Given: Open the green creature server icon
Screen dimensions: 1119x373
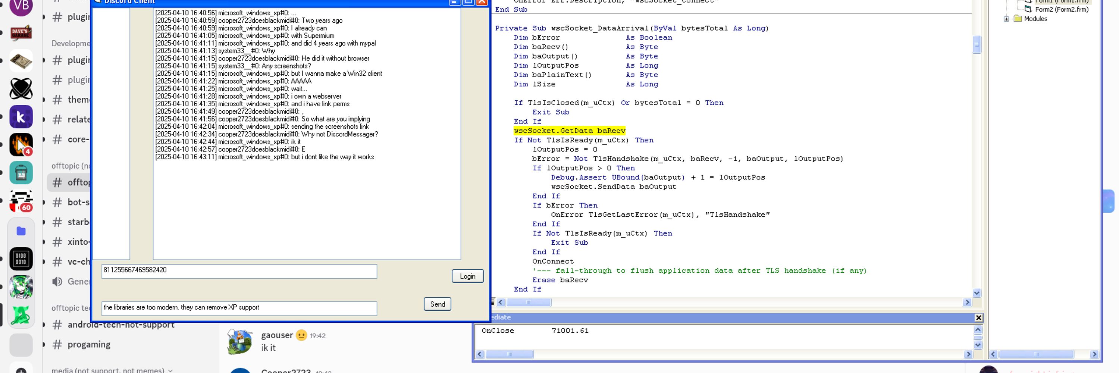Looking at the screenshot, I should (x=21, y=315).
